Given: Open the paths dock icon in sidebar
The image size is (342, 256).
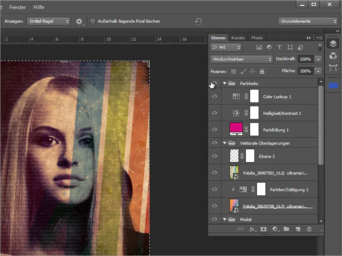Looking at the screenshot, I should [x=333, y=67].
